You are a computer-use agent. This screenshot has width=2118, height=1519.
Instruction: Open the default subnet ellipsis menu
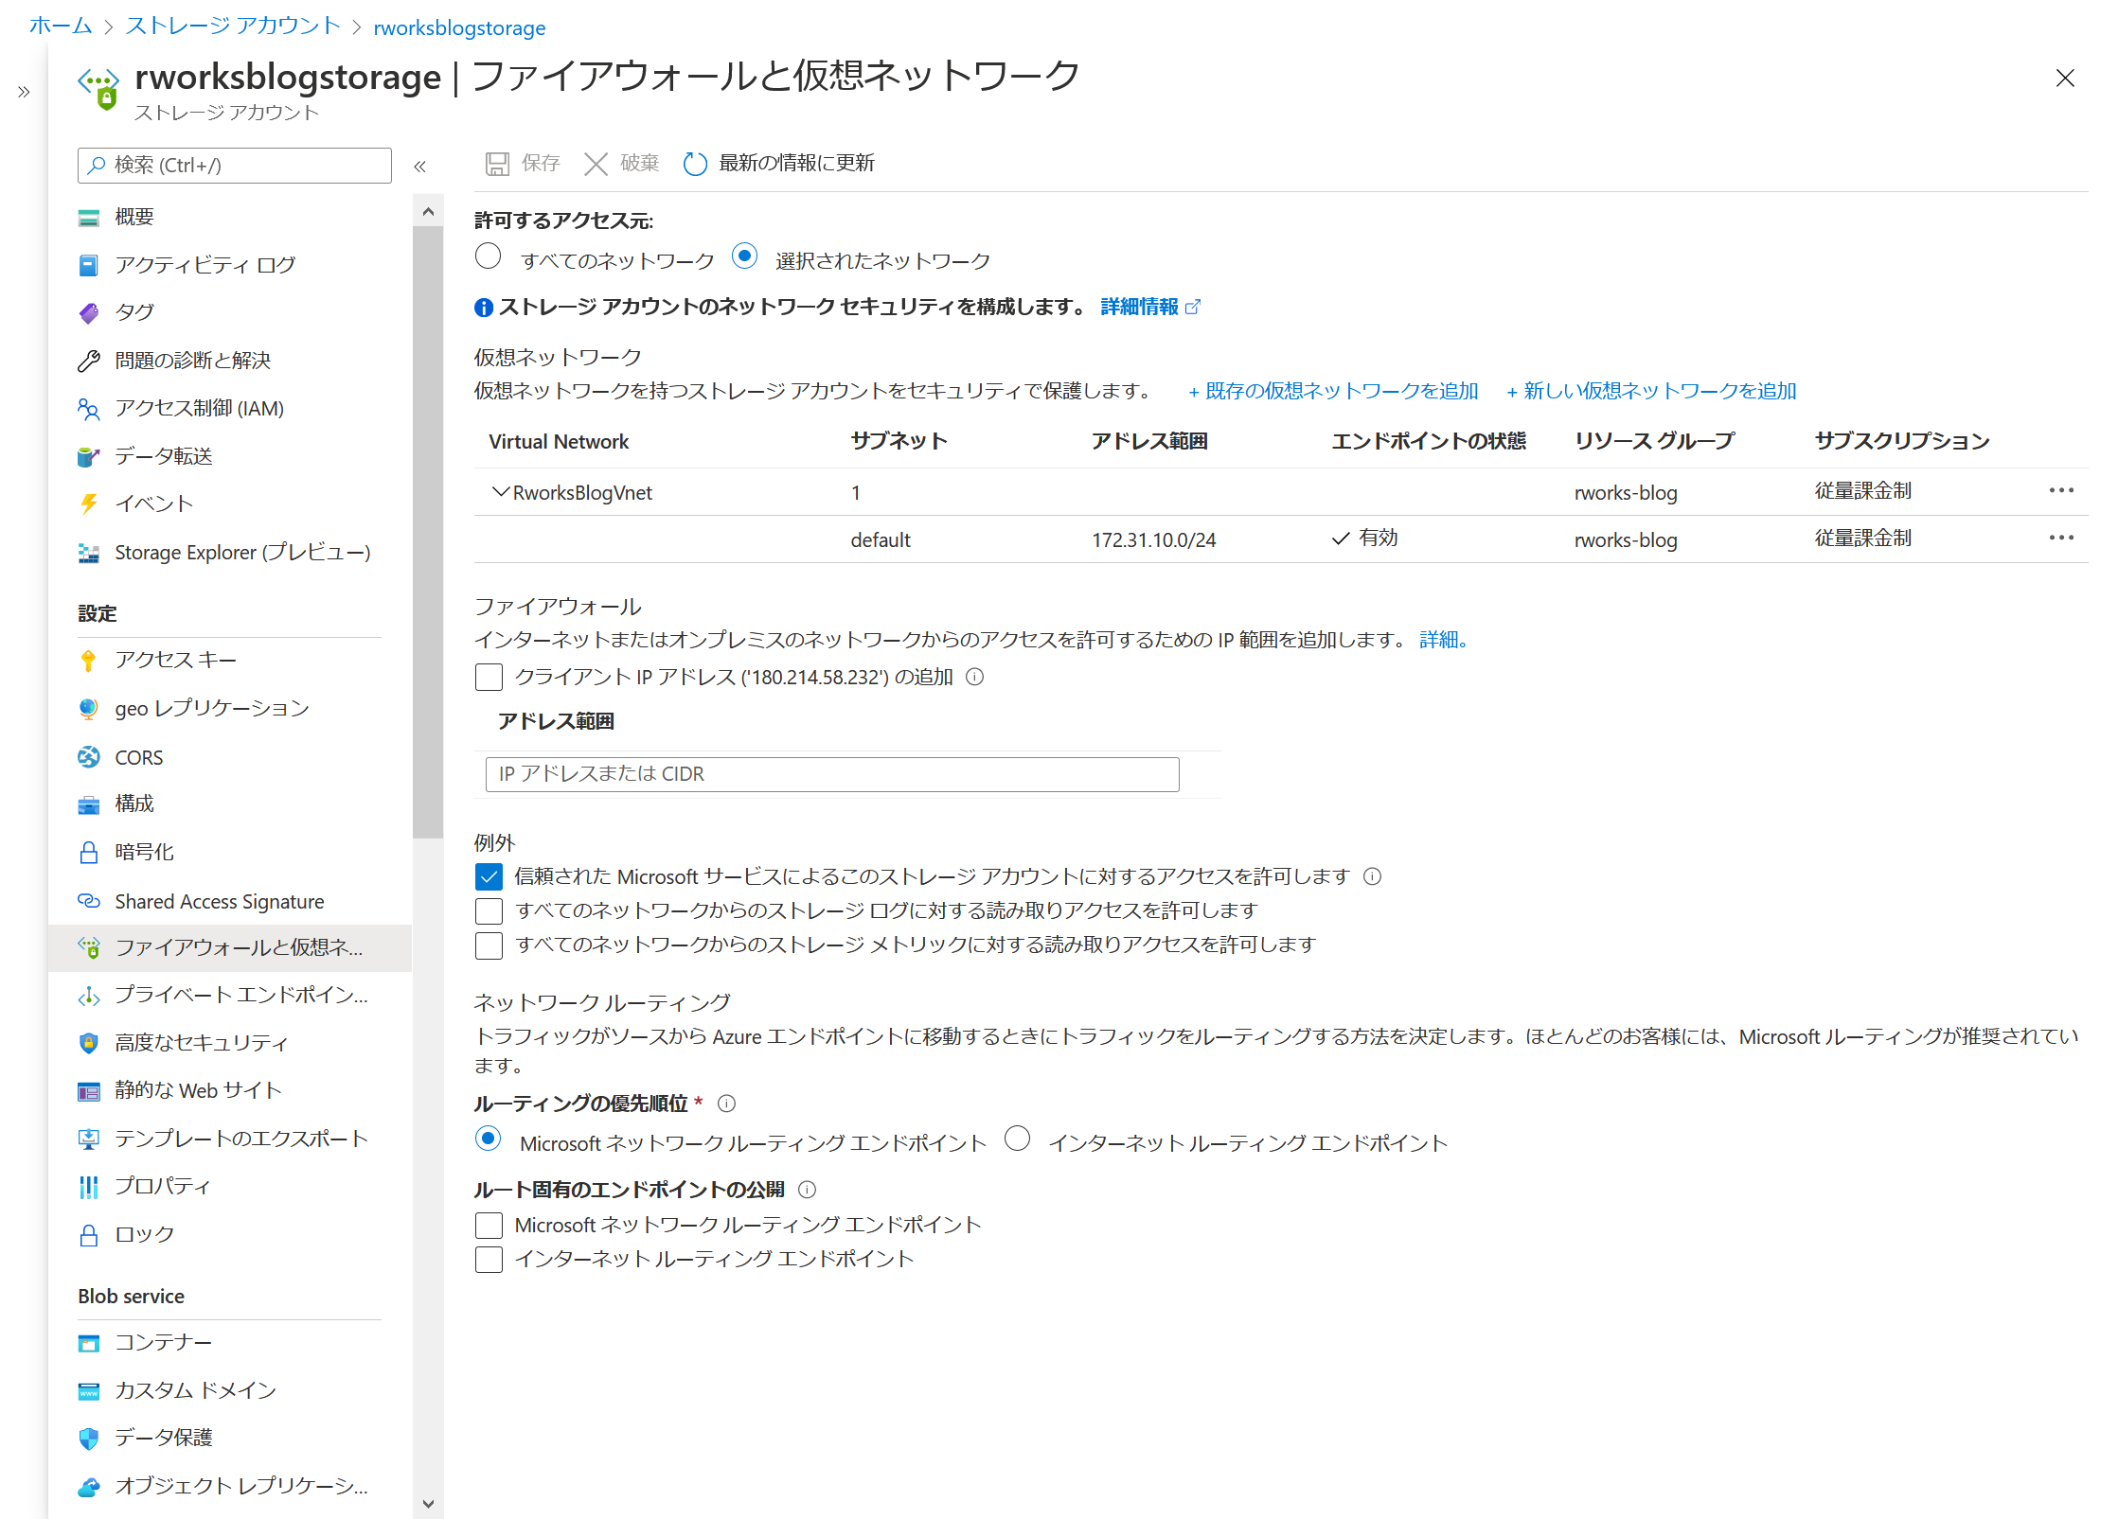point(2061,538)
